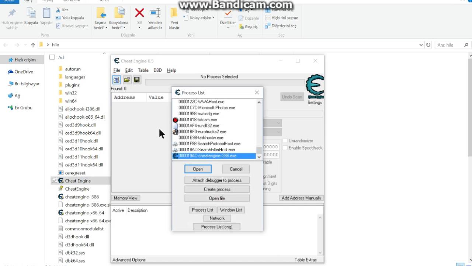Screen dimensions: 472x266
Task: Click the process list scroll-down arrow
Action: click(259, 157)
